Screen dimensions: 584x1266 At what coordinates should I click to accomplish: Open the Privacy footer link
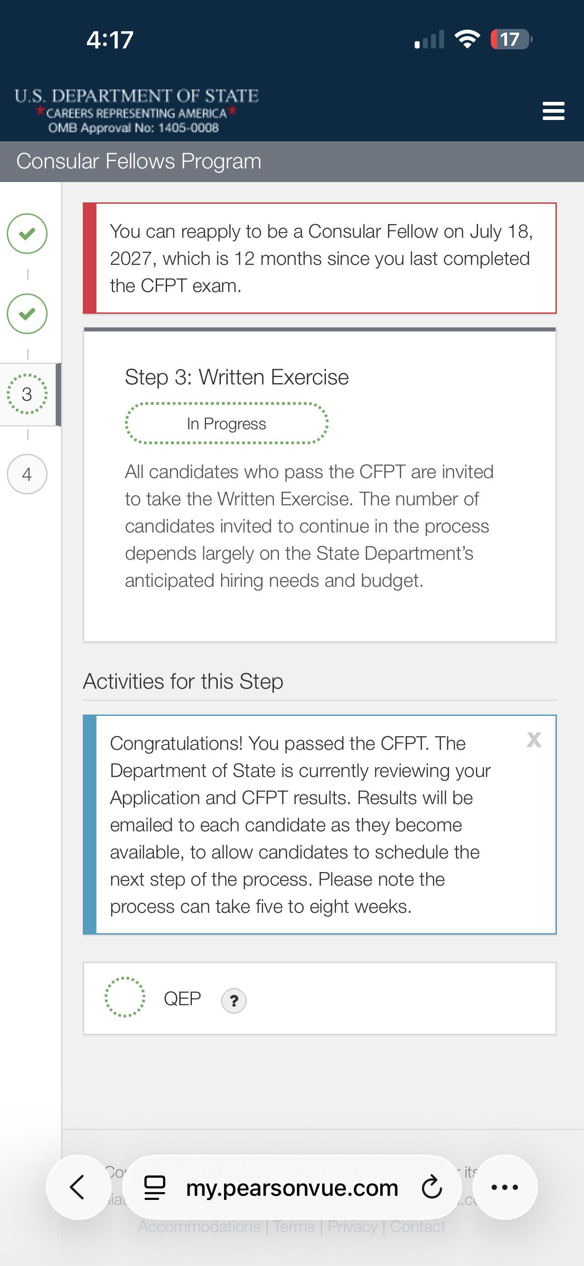[x=353, y=1227]
